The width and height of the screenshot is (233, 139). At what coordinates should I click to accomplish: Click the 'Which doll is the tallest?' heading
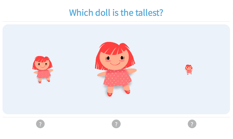[x=116, y=12]
